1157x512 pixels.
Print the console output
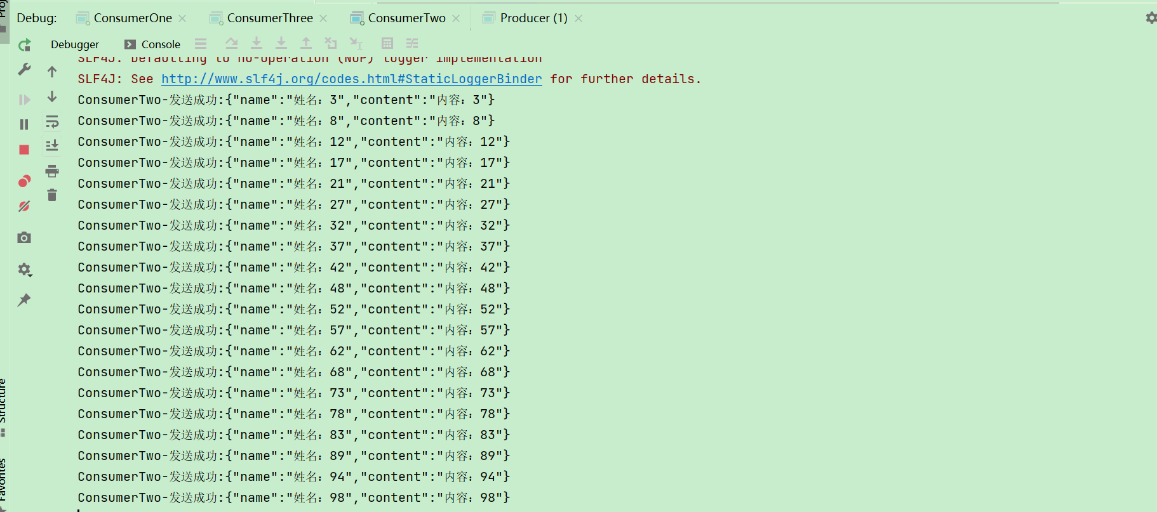[x=52, y=171]
